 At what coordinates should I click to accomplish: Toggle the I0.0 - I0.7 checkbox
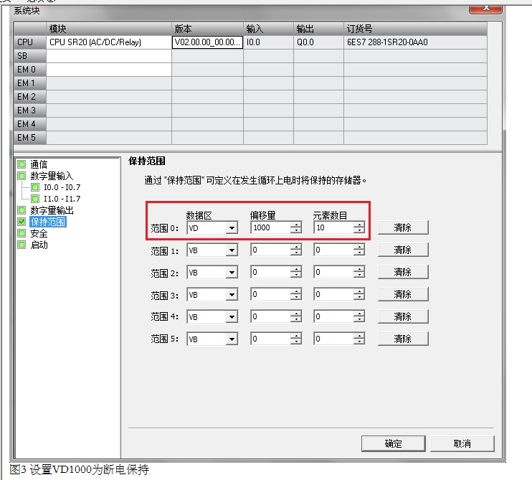(x=35, y=187)
